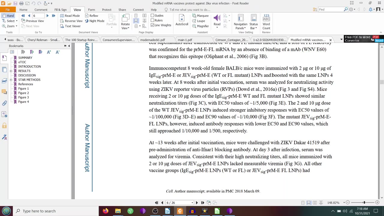This screenshot has height=216, width=384.
Task: Go to last page in ribbon
Action: (x=53, y=16)
